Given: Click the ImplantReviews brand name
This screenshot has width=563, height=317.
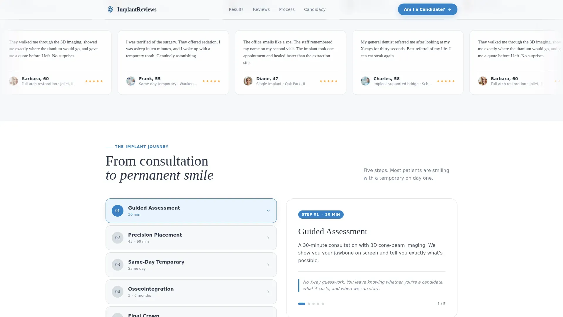Looking at the screenshot, I should coord(137,9).
